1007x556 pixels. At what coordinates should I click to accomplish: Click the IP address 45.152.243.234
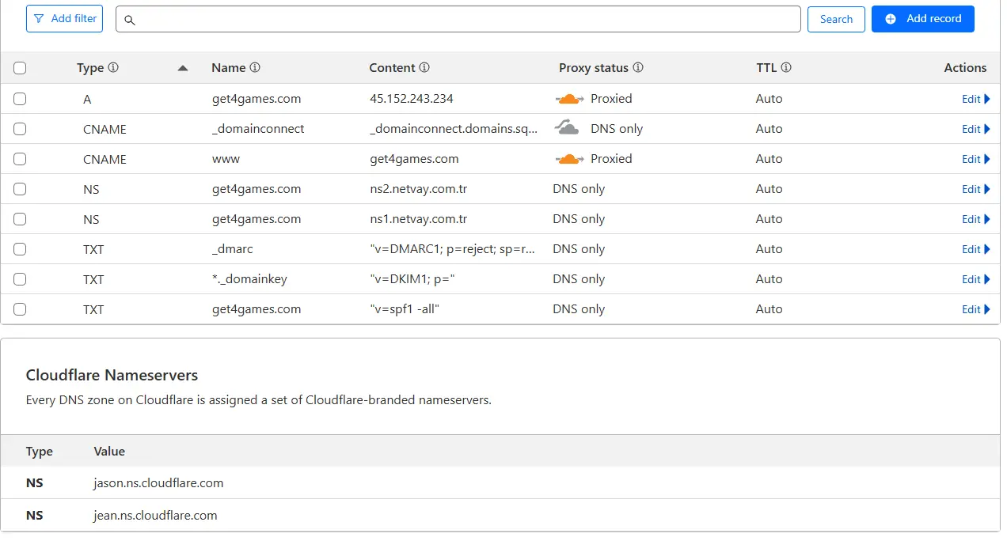(412, 99)
